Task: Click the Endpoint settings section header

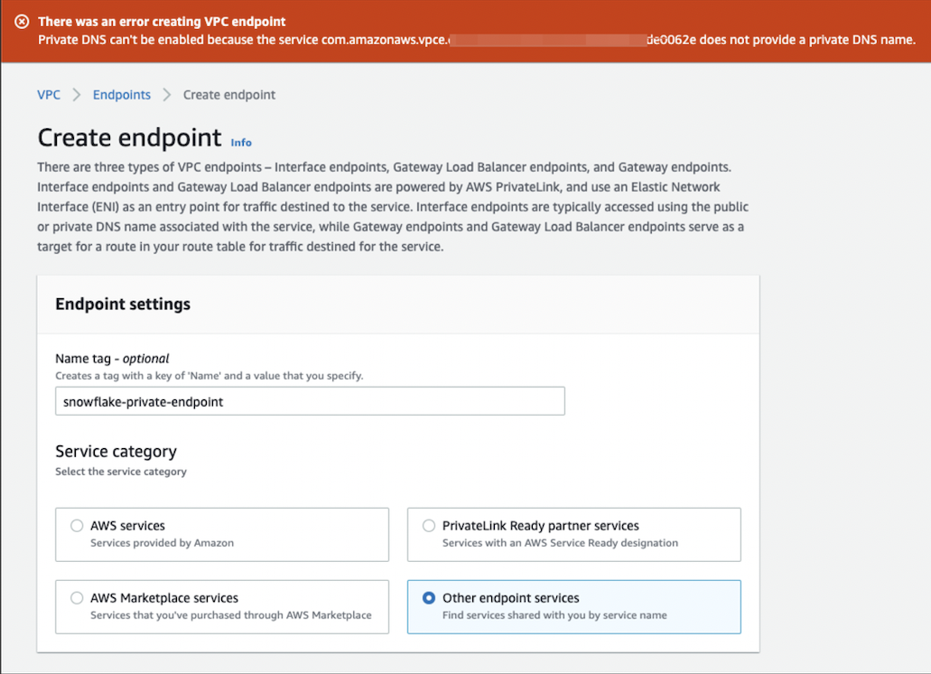Action: click(123, 304)
